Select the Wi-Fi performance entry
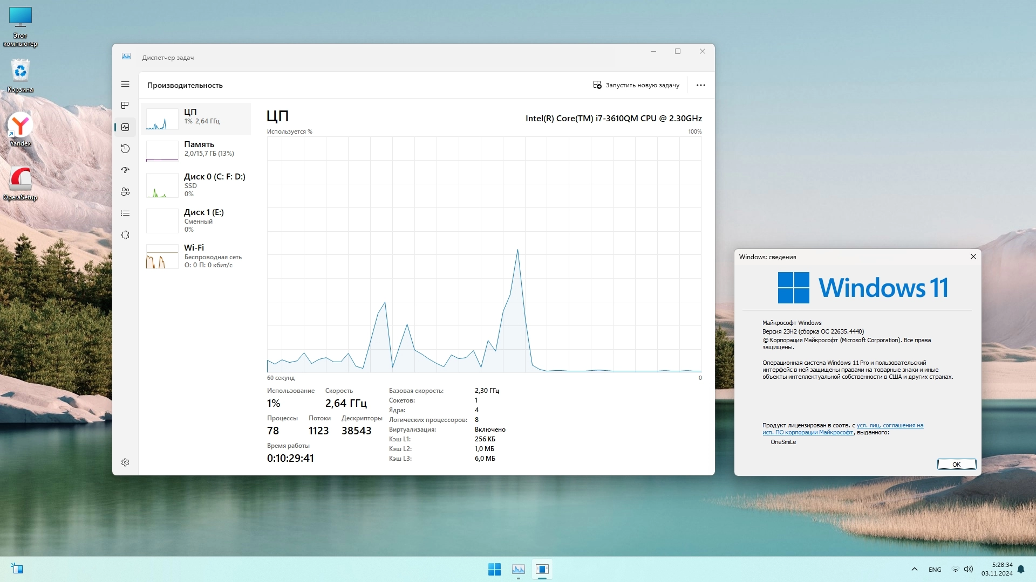Image resolution: width=1036 pixels, height=582 pixels. point(197,256)
